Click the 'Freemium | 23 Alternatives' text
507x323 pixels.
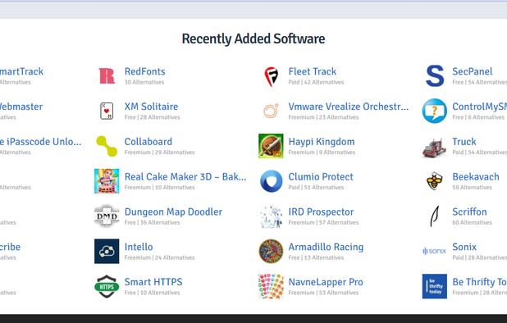pyautogui.click(x=324, y=117)
